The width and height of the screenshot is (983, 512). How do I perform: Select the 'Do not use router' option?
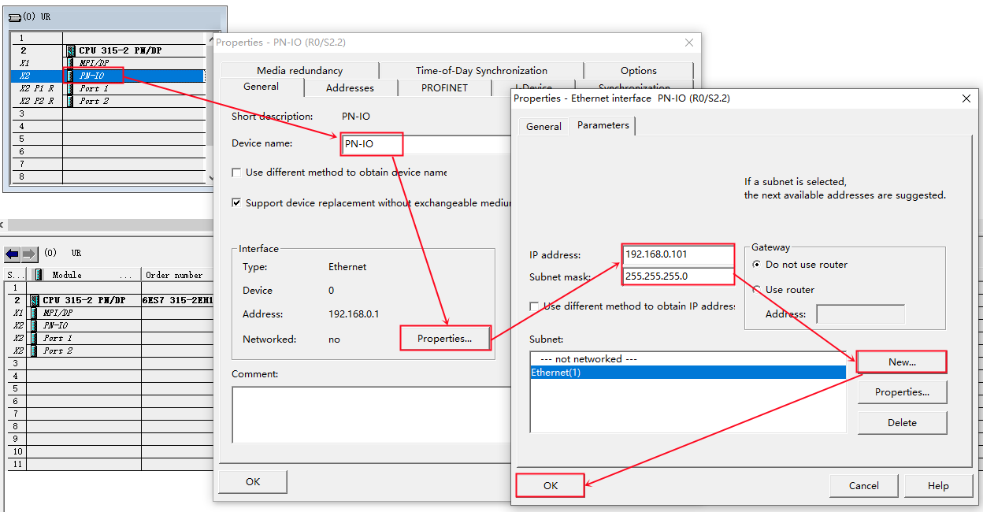tap(757, 265)
